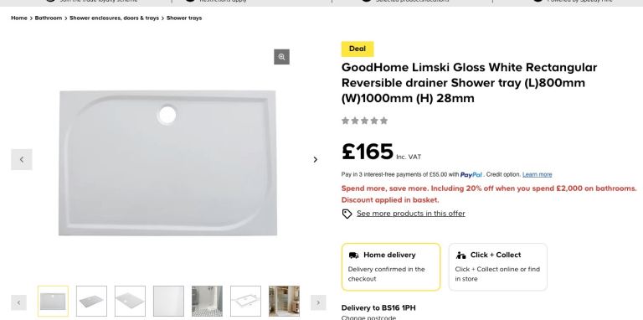The height and width of the screenshot is (320, 643).
Task: Select the Home delivery option
Action: 391,267
